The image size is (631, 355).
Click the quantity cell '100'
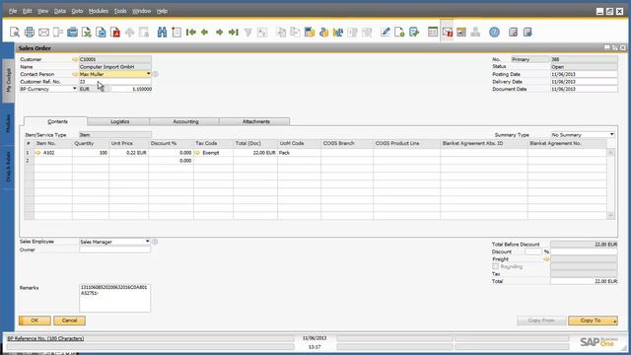(91, 153)
